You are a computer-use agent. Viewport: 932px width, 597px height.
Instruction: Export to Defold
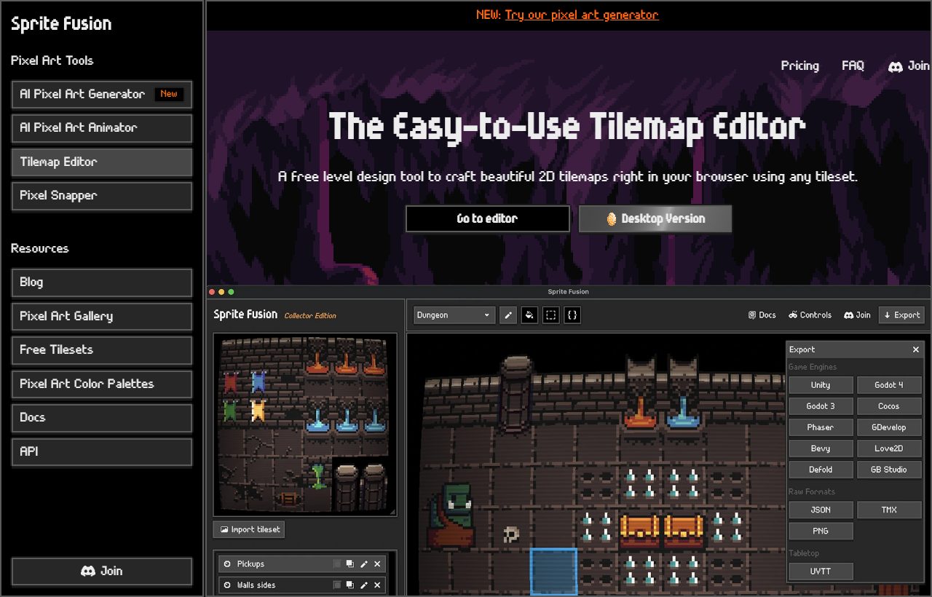click(x=821, y=470)
